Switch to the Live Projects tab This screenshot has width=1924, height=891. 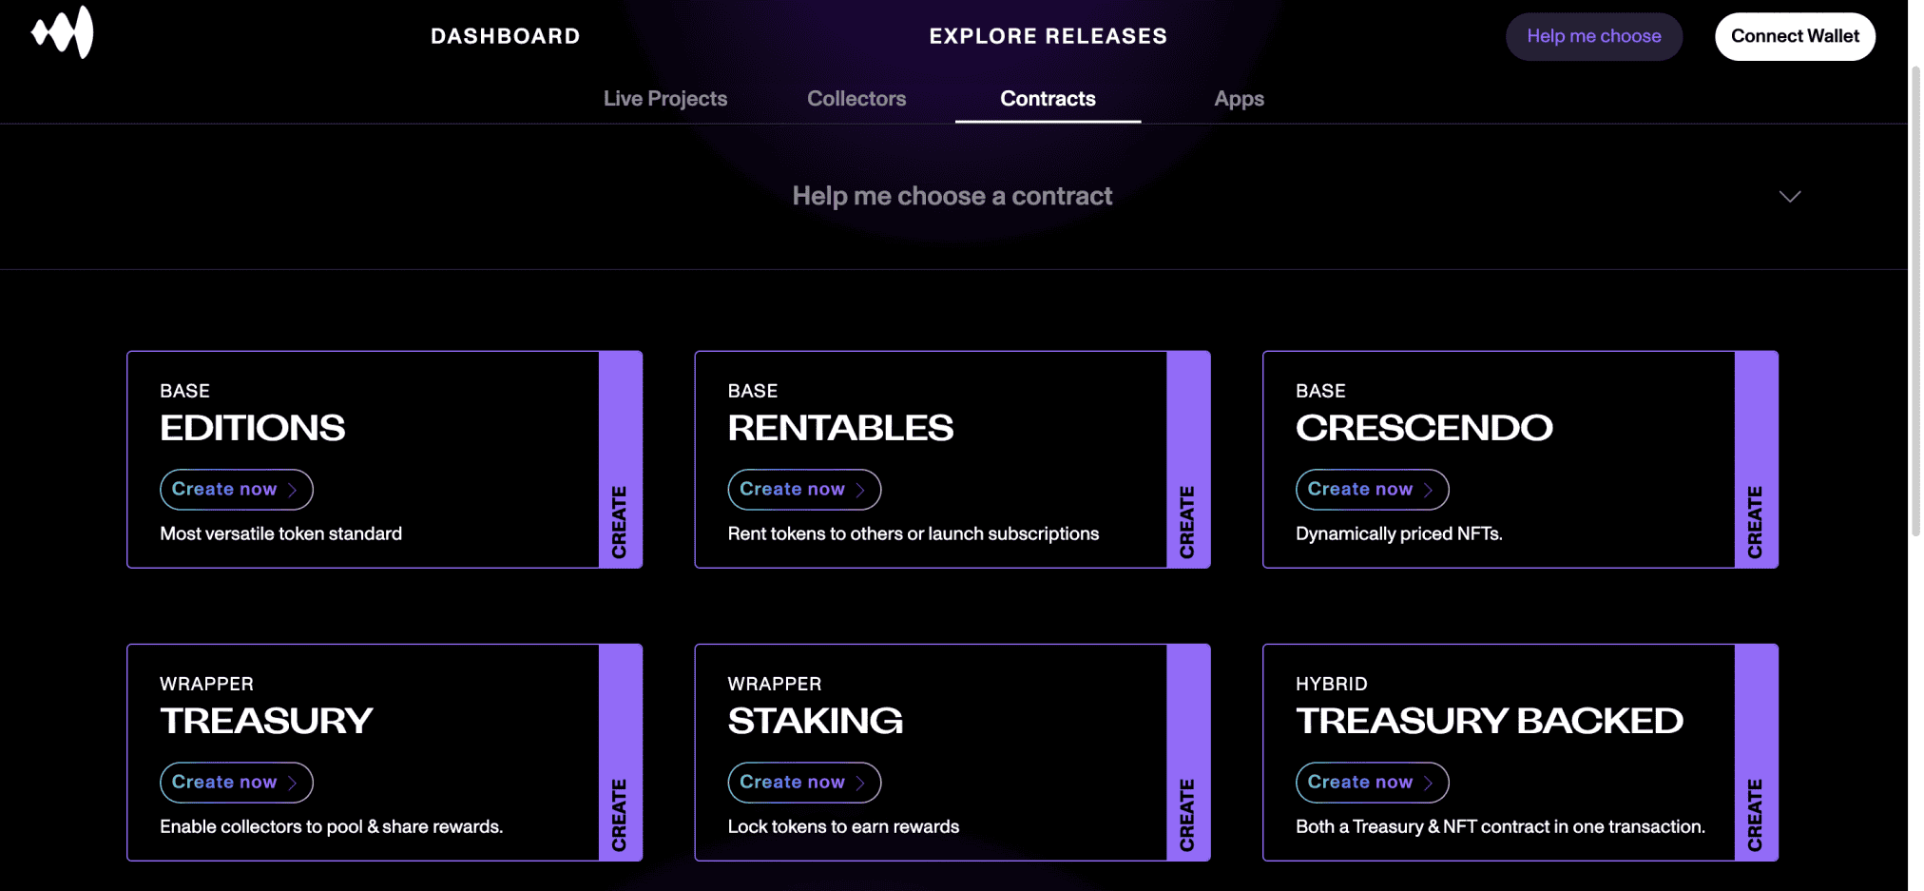coord(664,99)
